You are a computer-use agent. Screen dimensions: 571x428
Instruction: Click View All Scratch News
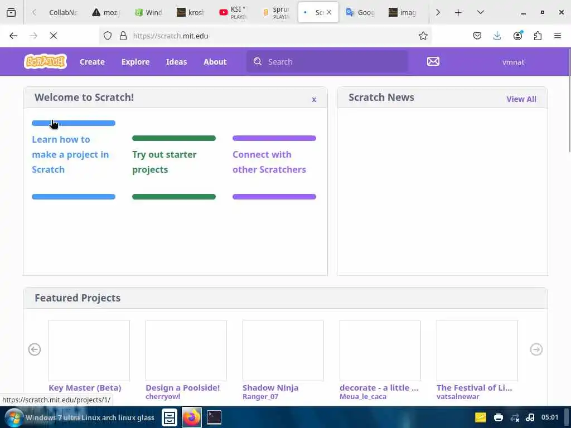(x=521, y=99)
